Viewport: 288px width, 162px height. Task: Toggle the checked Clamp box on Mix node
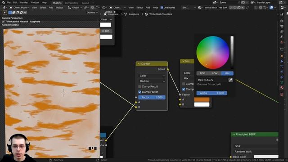coord(184,89)
